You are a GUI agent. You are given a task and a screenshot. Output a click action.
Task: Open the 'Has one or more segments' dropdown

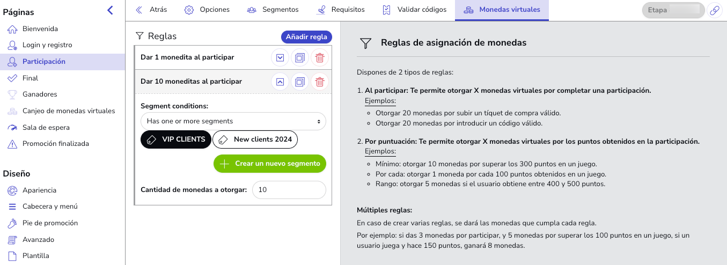pyautogui.click(x=233, y=121)
